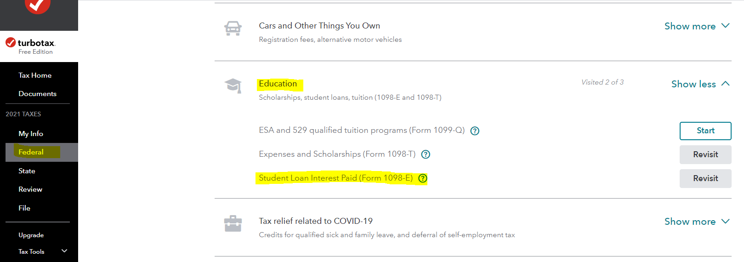
Task: Start ESA and 529 tuition programs
Action: pyautogui.click(x=705, y=131)
